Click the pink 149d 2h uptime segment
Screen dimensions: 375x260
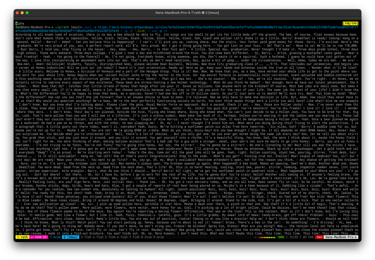39,237
